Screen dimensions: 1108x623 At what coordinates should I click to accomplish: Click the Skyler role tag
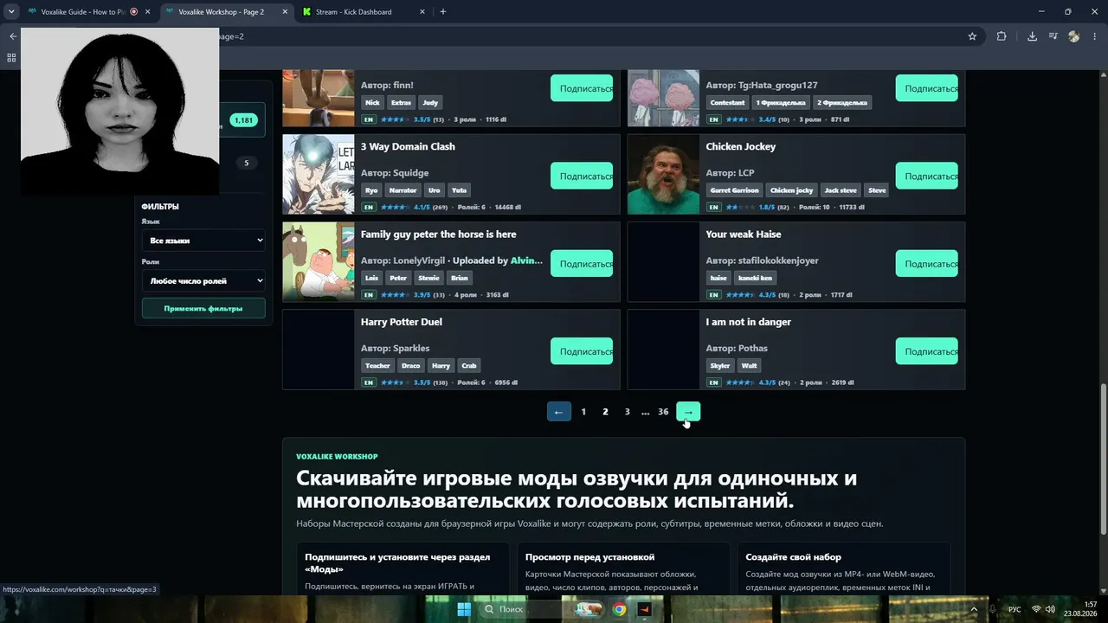pos(720,365)
